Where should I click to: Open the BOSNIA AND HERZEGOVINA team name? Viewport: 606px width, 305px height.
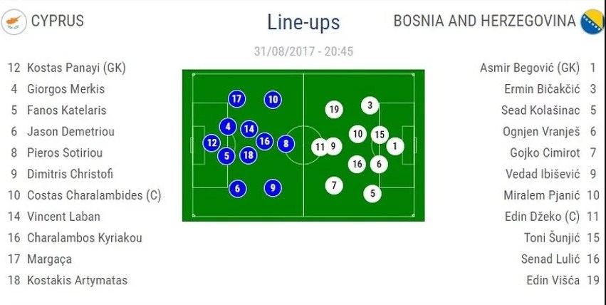pos(484,21)
